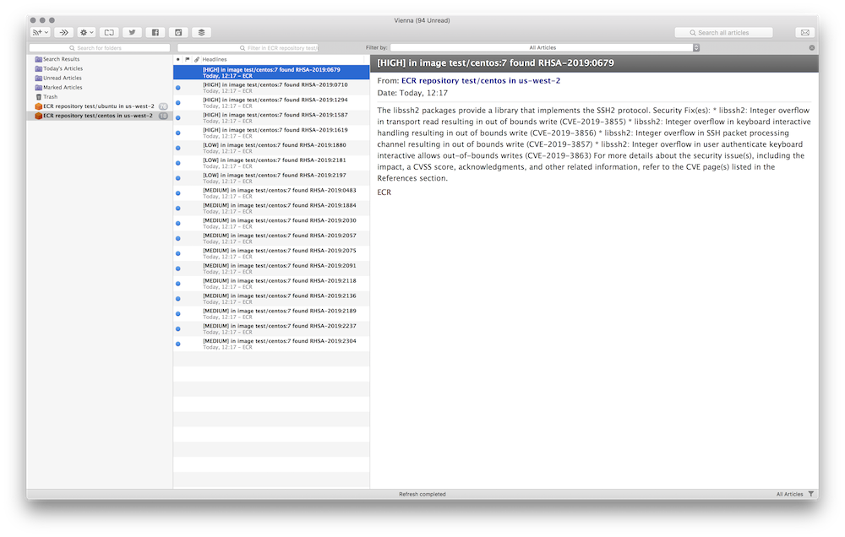Open article RHSA-2019:2304
The height and width of the screenshot is (537, 845).
271,344
